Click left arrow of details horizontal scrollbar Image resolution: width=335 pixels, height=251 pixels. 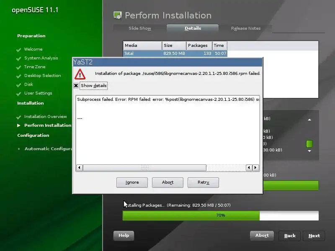(79, 168)
